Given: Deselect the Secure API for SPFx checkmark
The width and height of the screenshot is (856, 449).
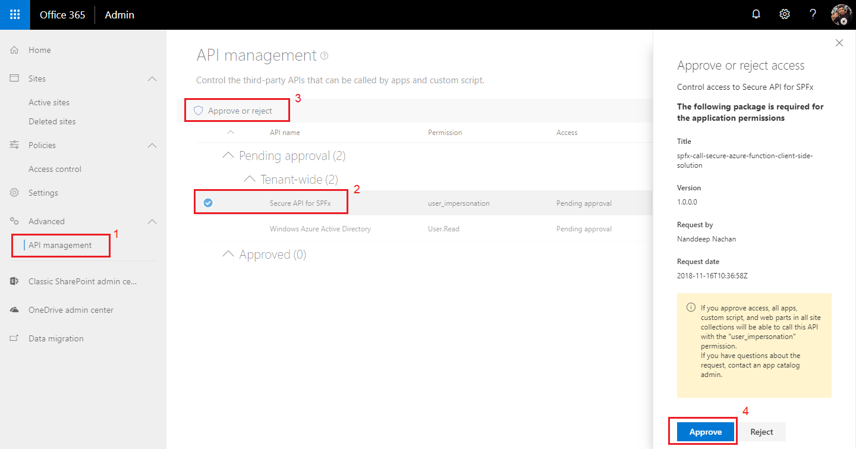Looking at the screenshot, I should 208,203.
